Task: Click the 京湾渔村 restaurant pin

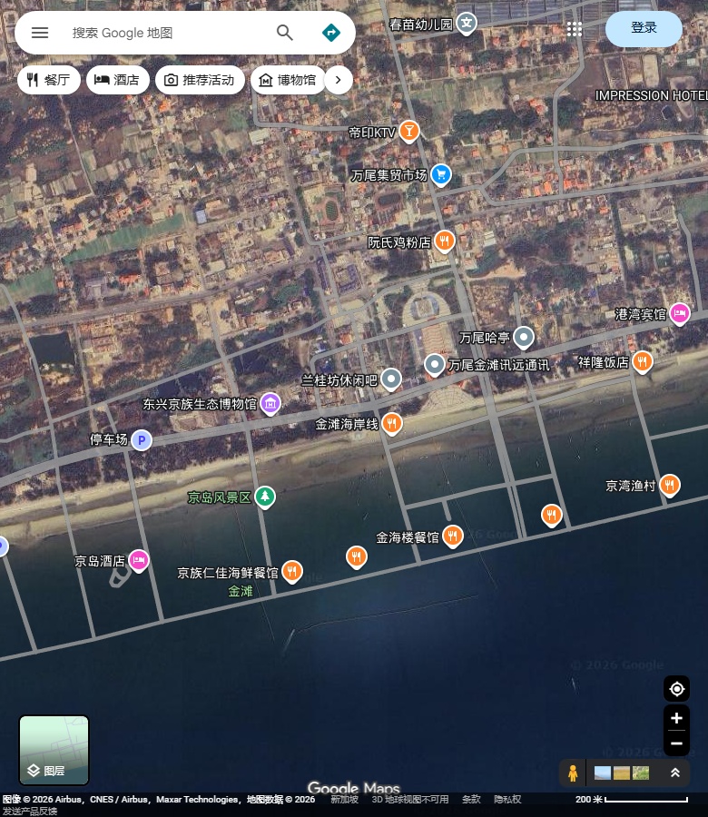Action: coord(670,486)
